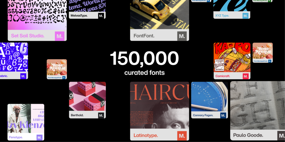Open the Connary Fagen blue watch image
The width and height of the screenshot is (285, 142).
[x=210, y=96]
